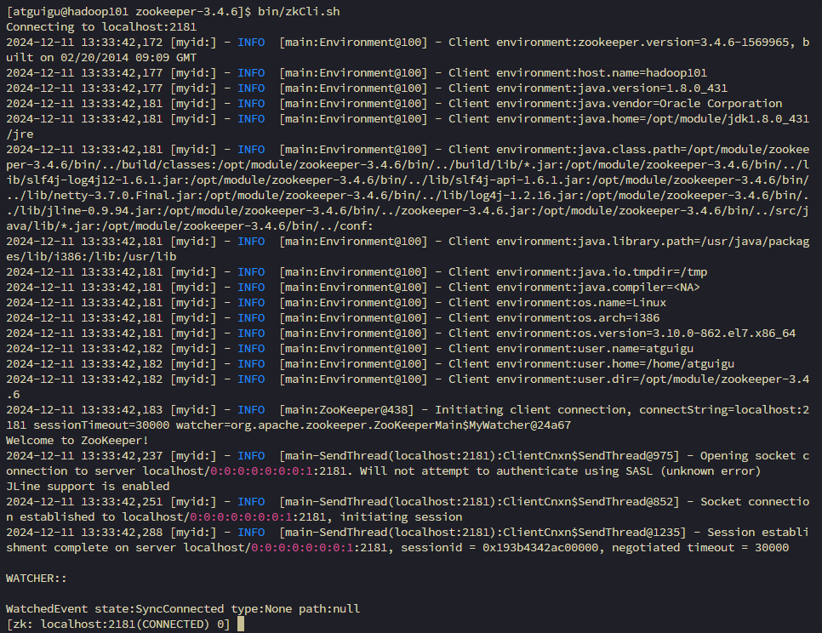Click the bin/zkCli.sh command text
The image size is (822, 633).
click(299, 12)
